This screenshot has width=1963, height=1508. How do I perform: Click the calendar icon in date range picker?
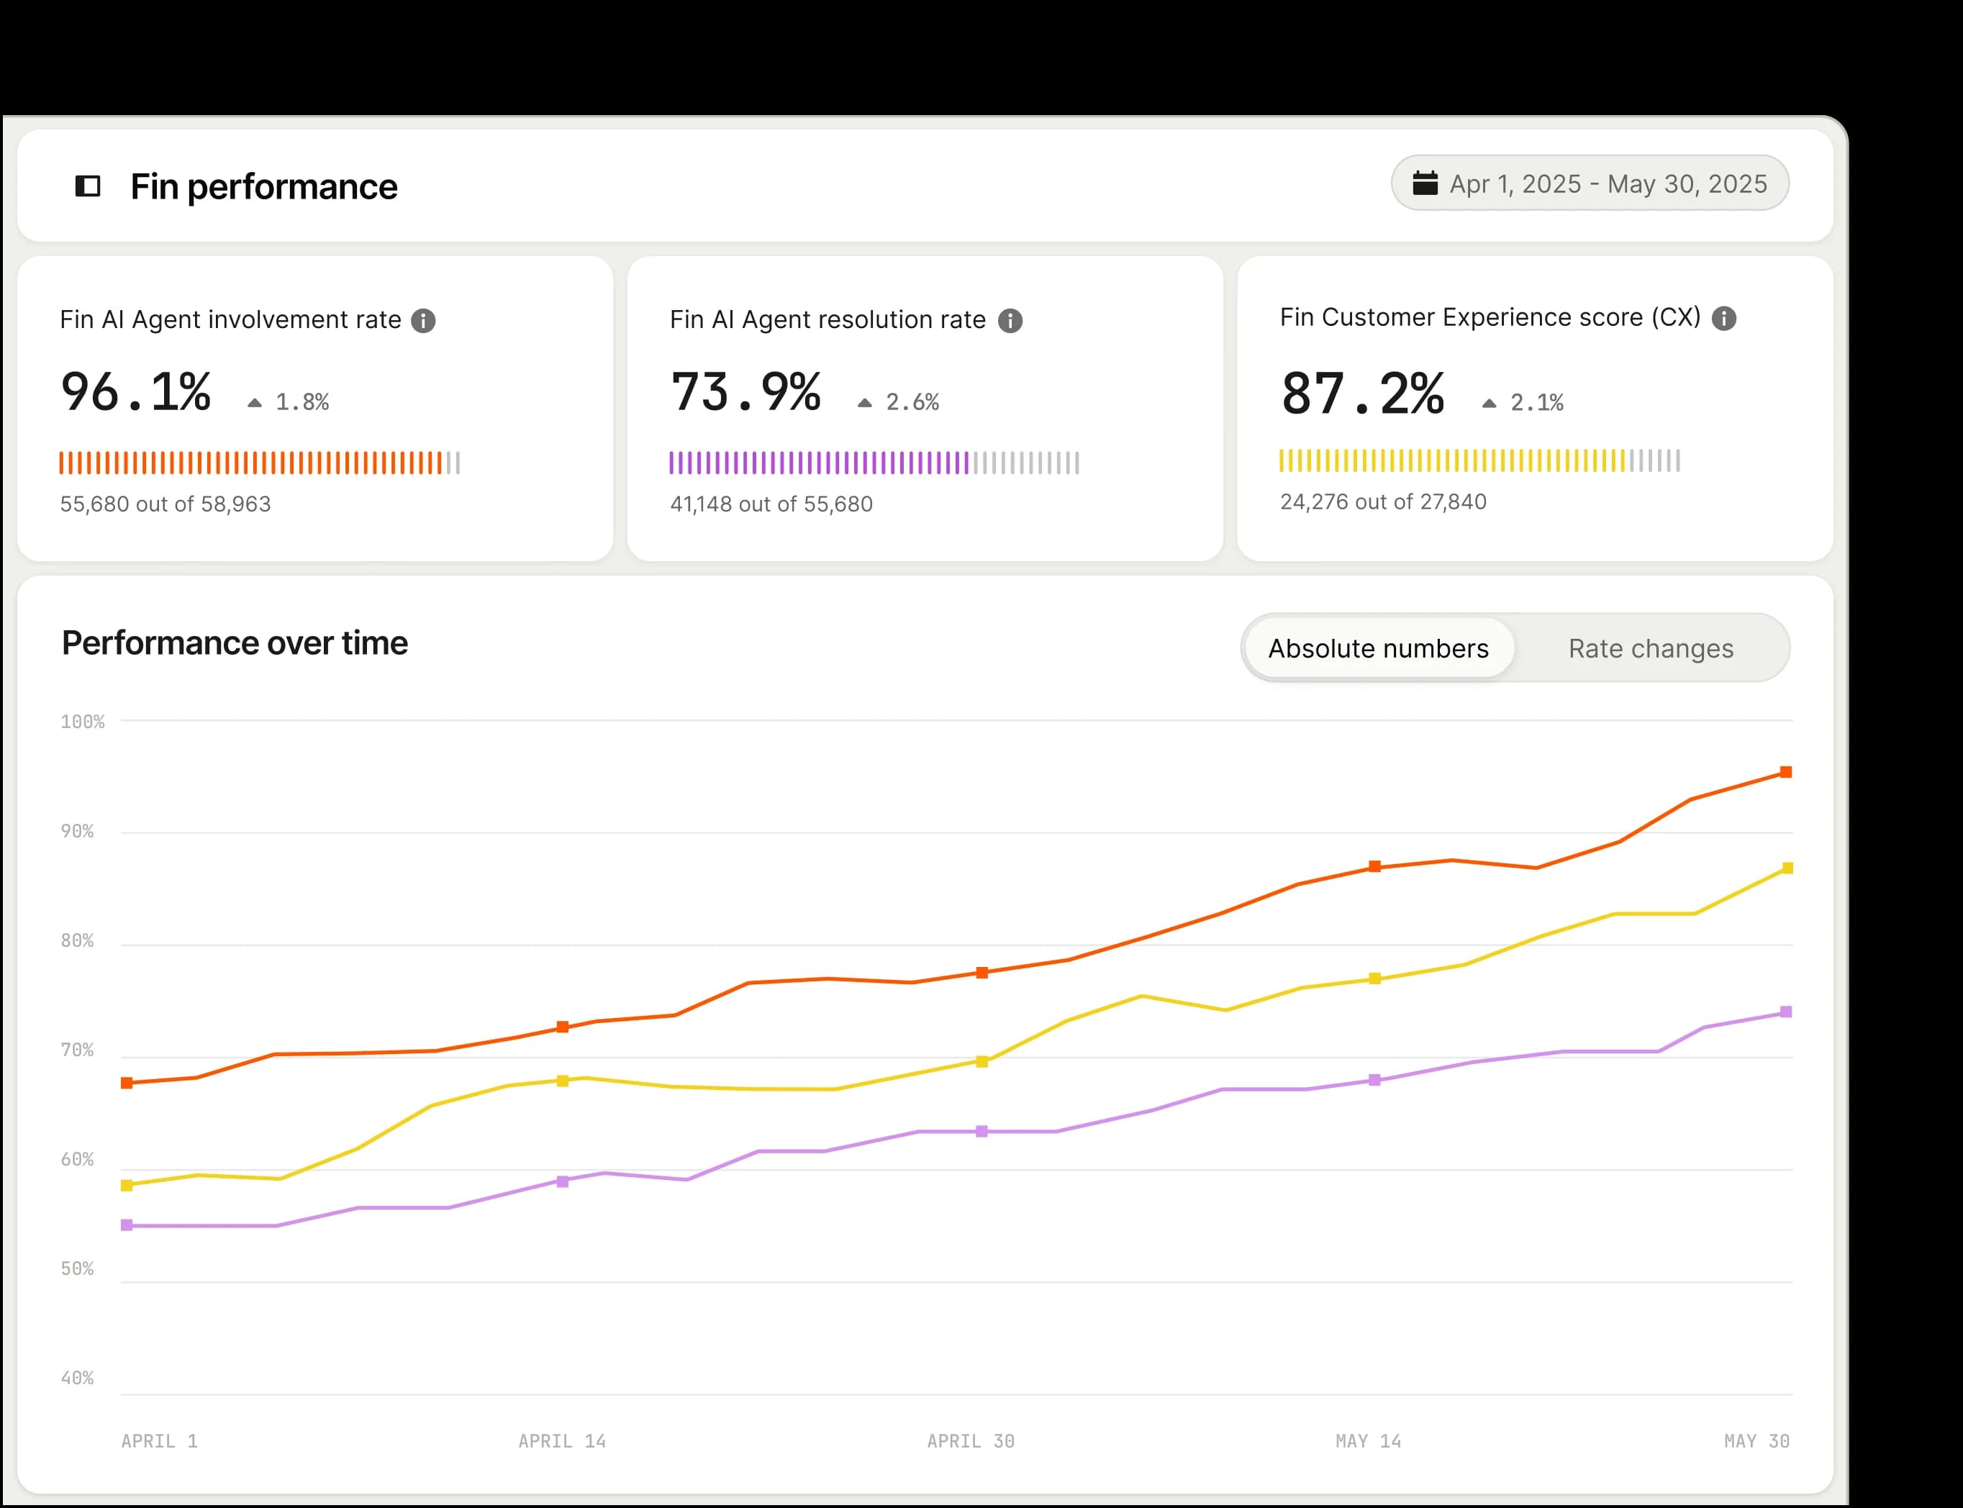[x=1425, y=183]
